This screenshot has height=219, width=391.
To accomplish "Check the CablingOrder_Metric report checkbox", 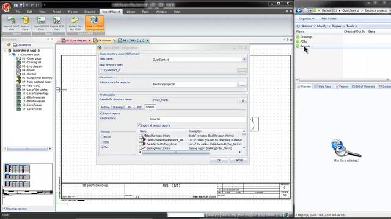I will [x=141, y=148].
